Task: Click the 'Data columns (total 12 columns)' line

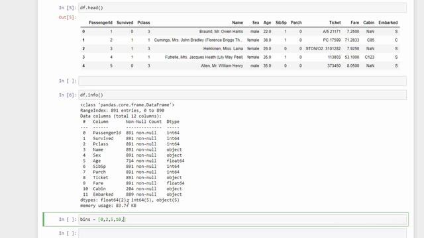Action: (x=121, y=116)
